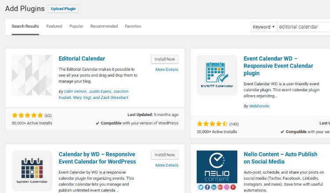
Task: Open the Featured tab
Action: [54, 26]
